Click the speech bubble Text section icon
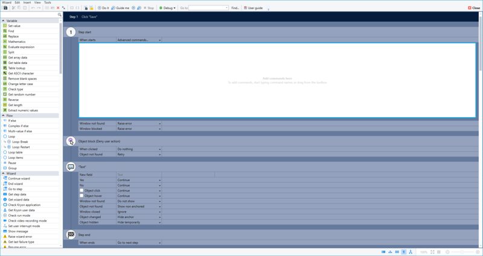The height and width of the screenshot is (256, 483). [x=71, y=167]
